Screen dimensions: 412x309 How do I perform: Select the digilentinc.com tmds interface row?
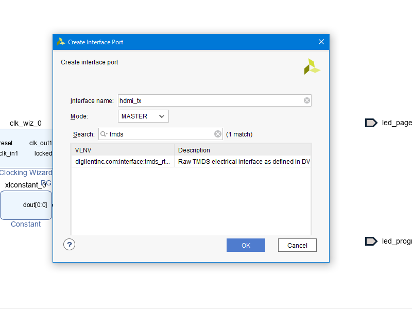[x=123, y=162]
